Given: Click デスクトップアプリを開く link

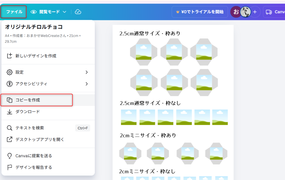Looking at the screenshot, I should click(40, 139).
